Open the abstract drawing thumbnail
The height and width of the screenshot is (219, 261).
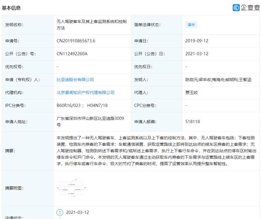[x=72, y=188]
